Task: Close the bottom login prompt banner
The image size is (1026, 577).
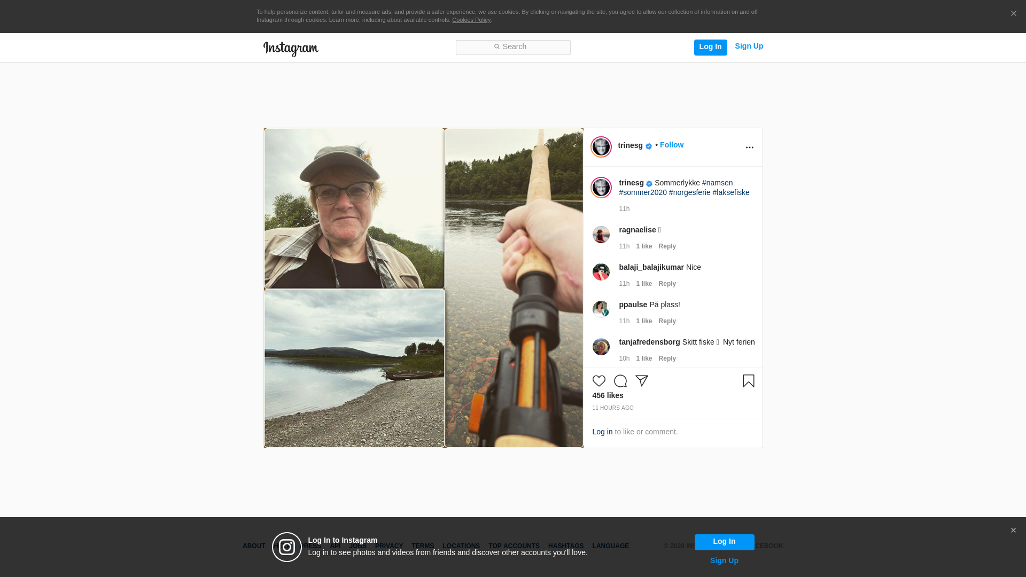Action: click(x=1013, y=531)
